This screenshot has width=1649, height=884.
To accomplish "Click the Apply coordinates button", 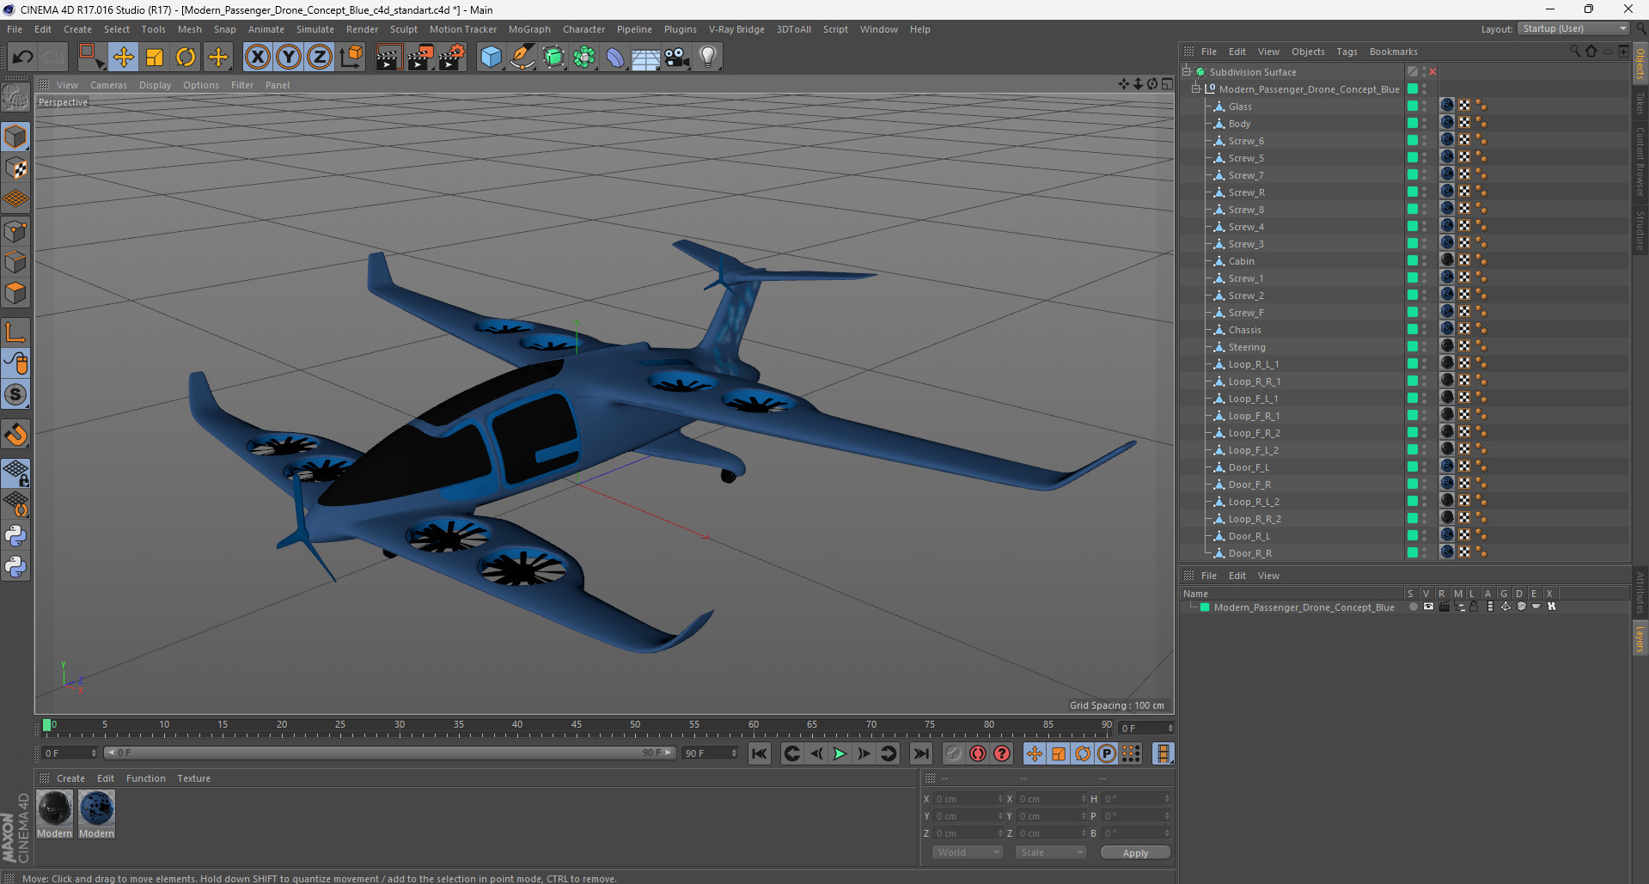I will (x=1135, y=852).
